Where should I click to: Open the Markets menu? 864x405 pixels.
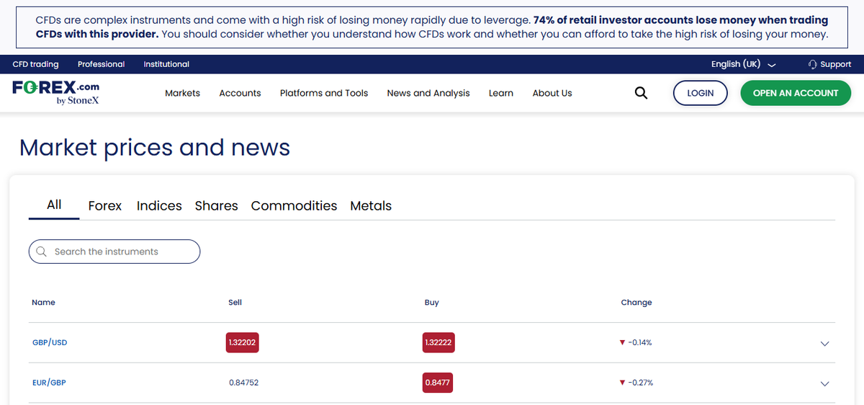(x=182, y=93)
